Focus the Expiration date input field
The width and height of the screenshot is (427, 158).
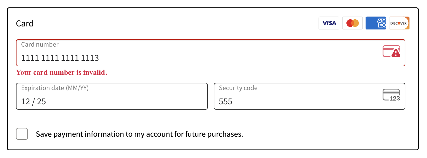click(112, 96)
